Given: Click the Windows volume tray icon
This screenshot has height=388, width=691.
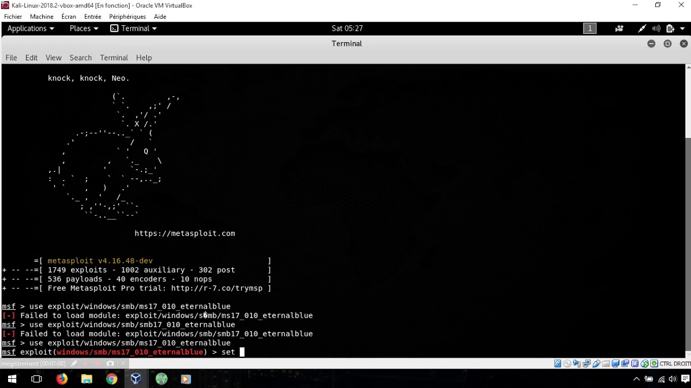Looking at the screenshot, I should pos(672,379).
